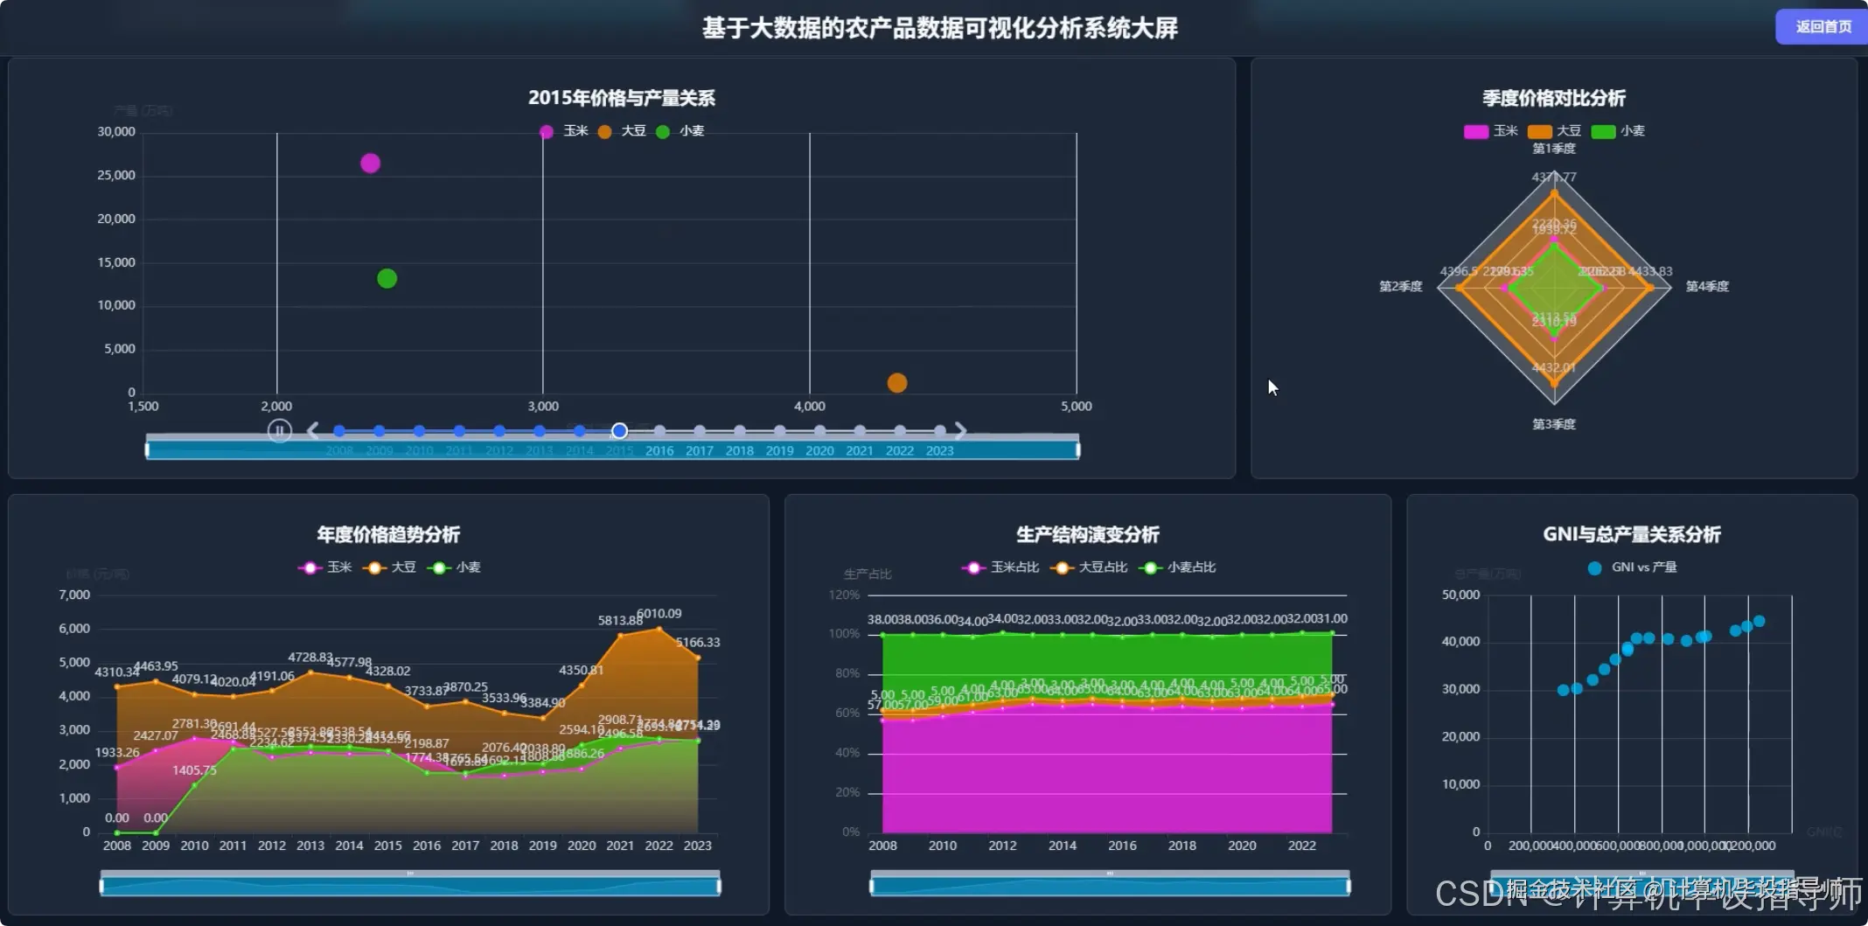Screen dimensions: 1868x926
Task: Click the 返回首页 button
Action: 1823,27
